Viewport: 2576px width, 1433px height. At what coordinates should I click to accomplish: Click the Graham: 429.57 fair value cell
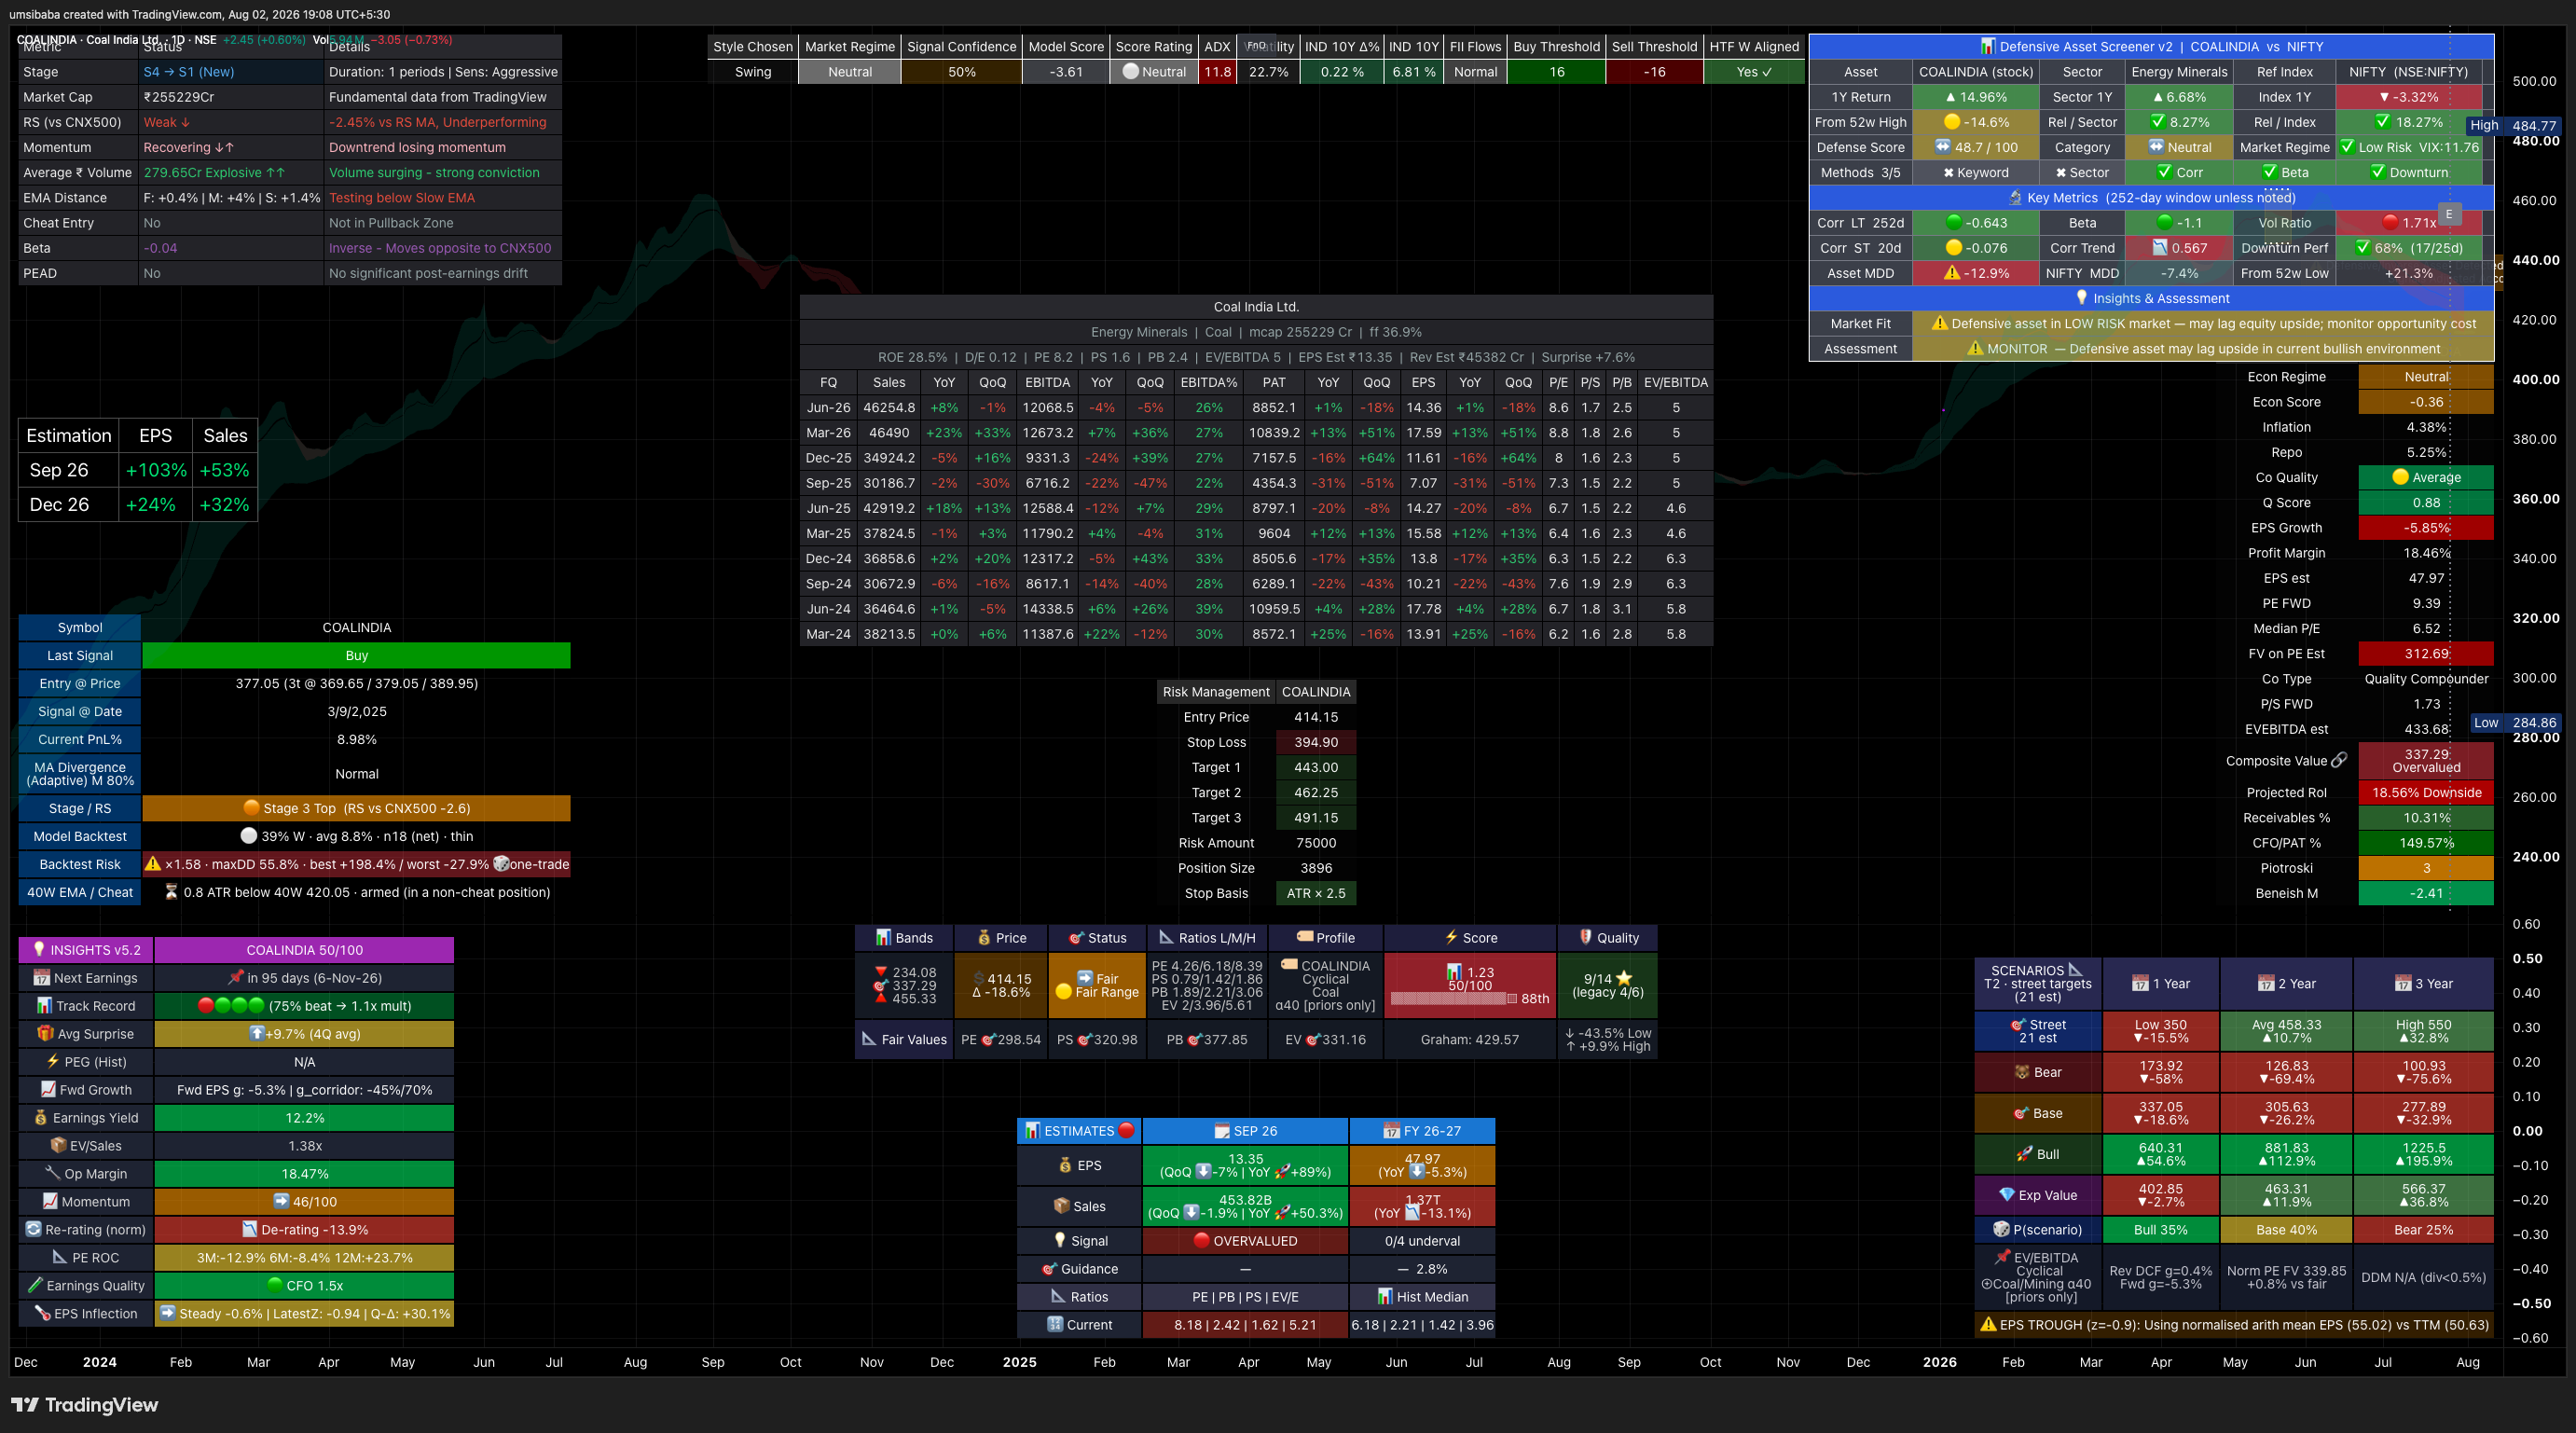1469,1039
